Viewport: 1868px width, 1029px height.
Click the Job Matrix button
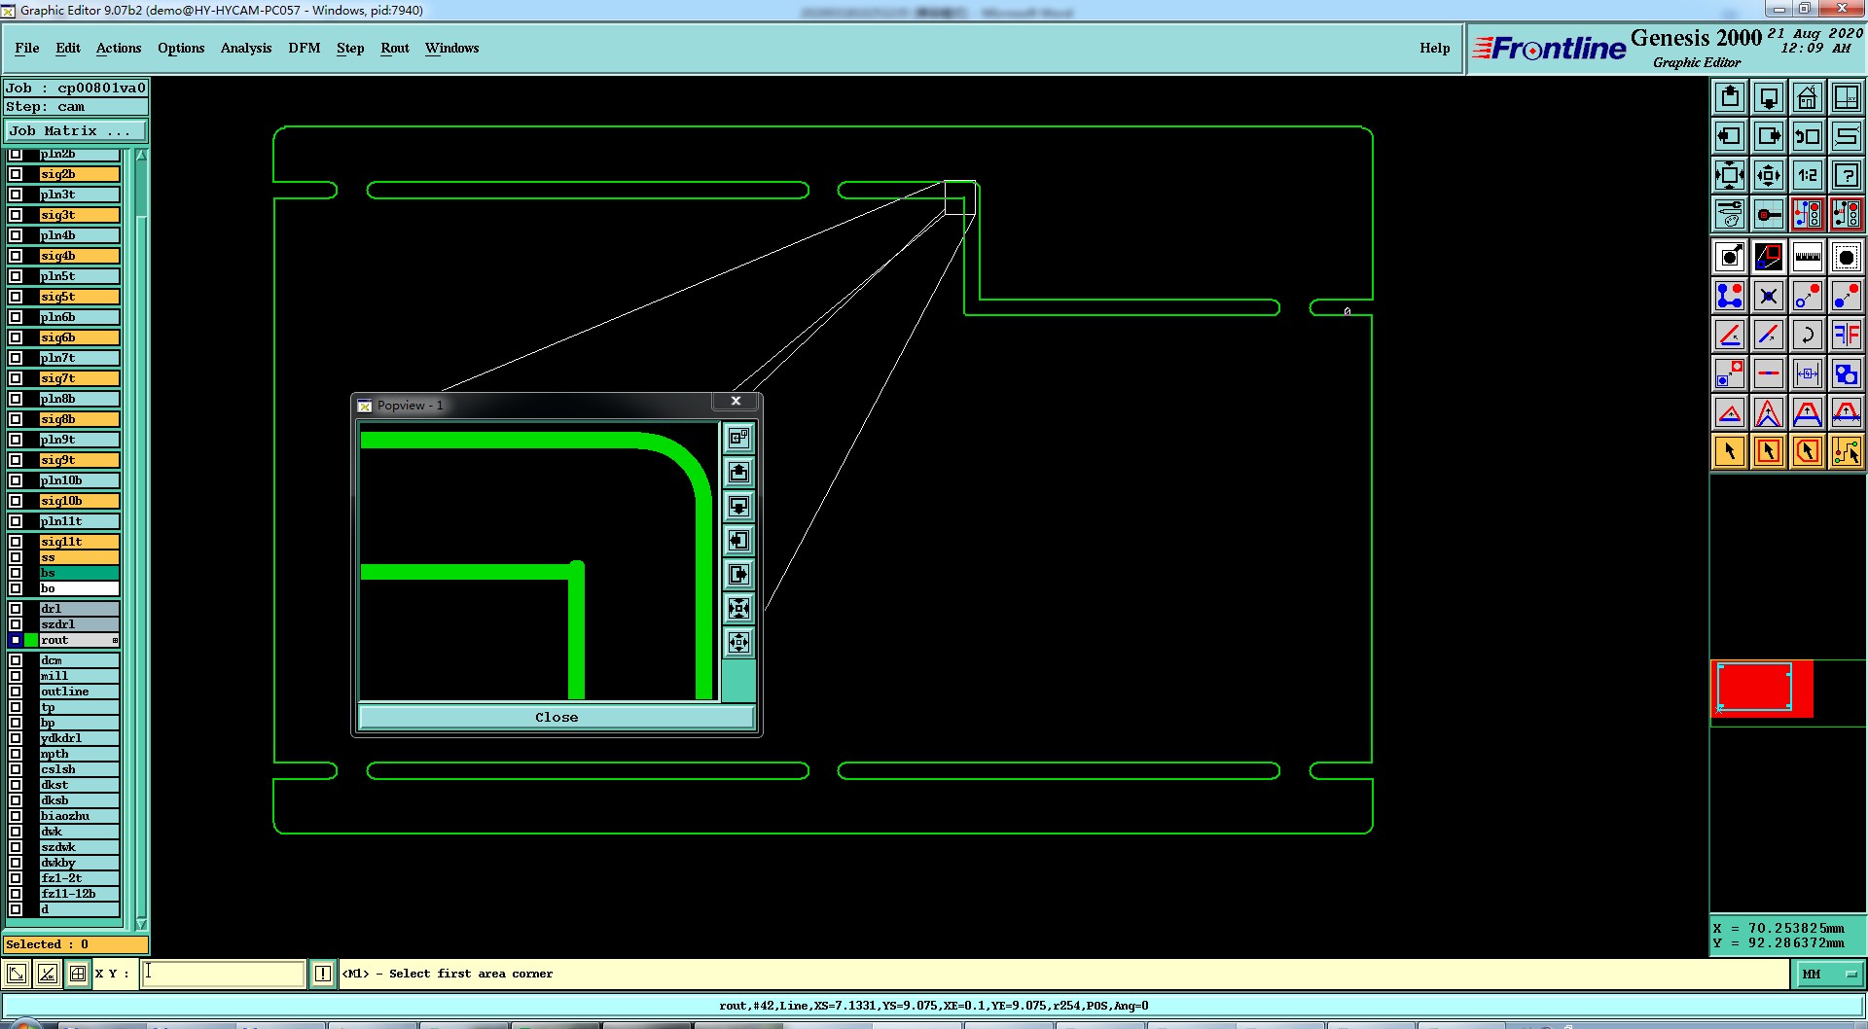(75, 130)
